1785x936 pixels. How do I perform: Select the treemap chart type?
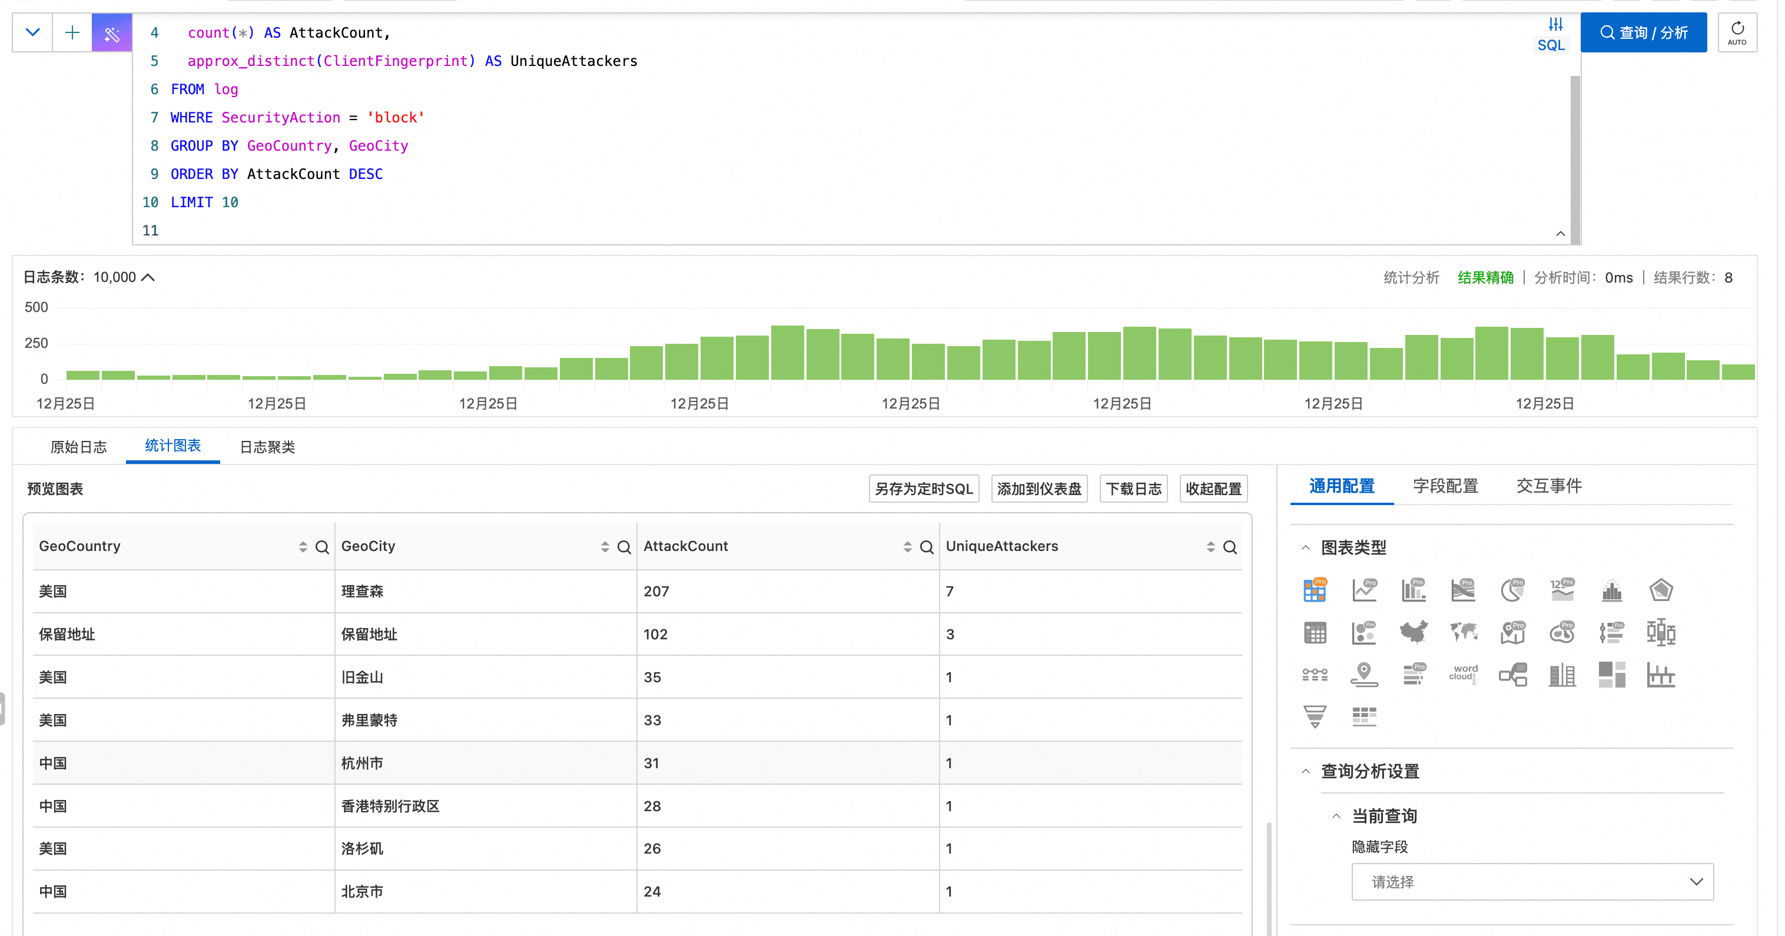(1612, 673)
